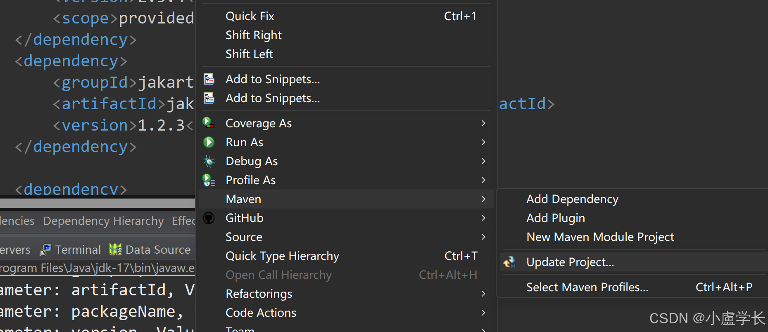768x332 pixels.
Task: Click the Profile As icon
Action: [x=209, y=180]
